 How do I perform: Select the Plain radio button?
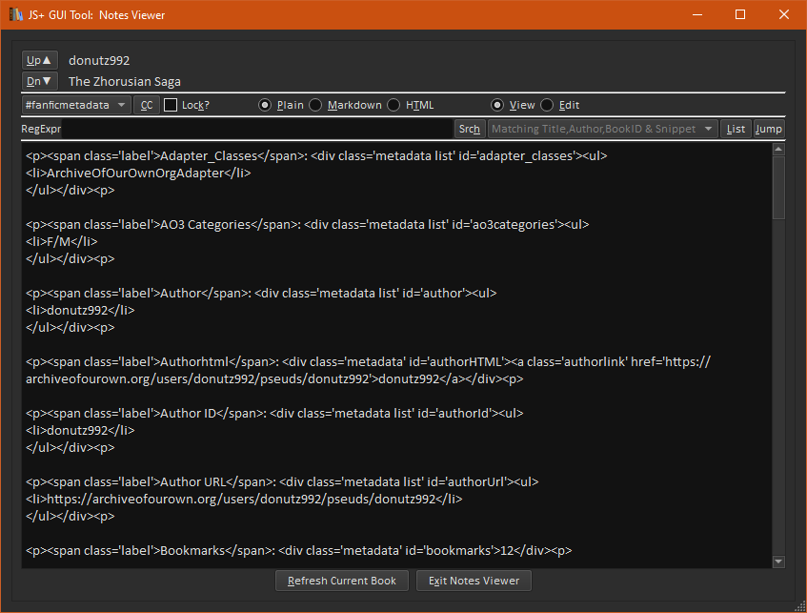[265, 105]
